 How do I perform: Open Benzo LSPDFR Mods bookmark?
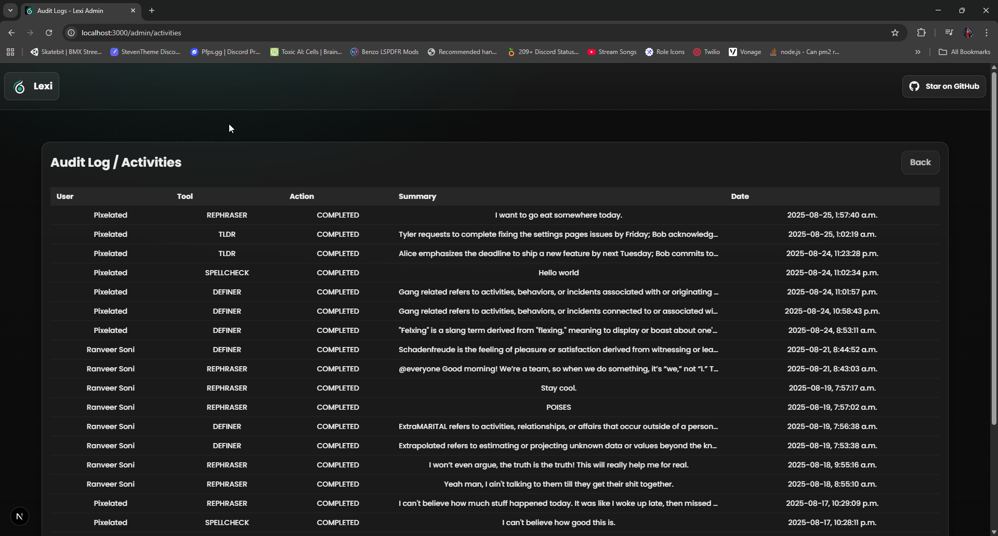(x=385, y=52)
